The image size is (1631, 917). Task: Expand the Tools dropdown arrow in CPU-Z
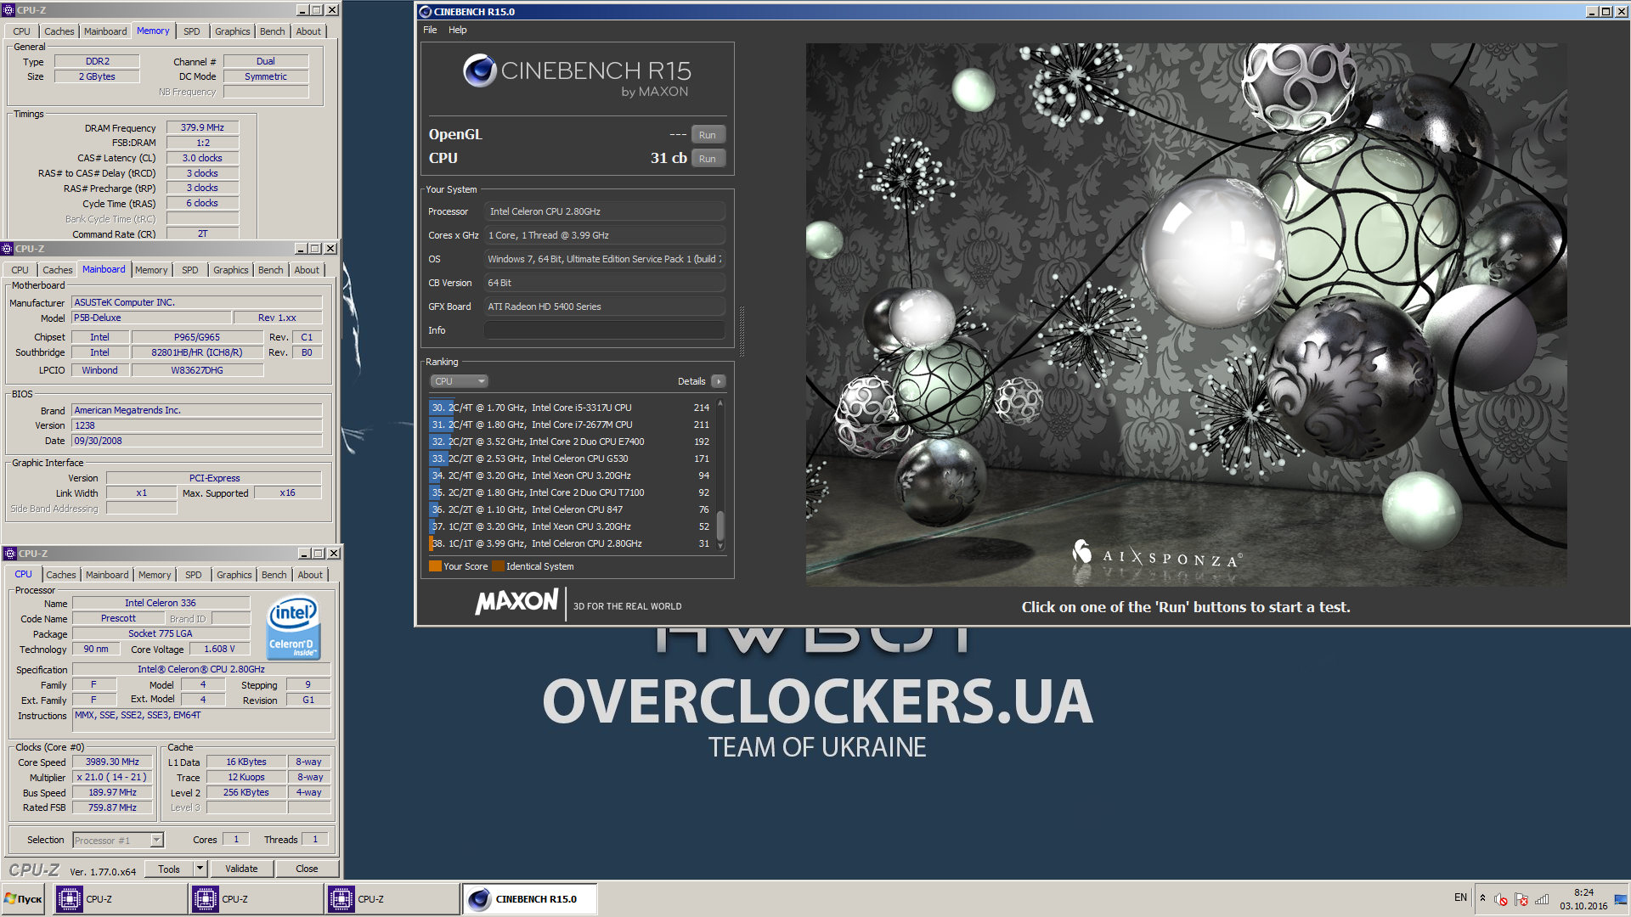click(200, 869)
